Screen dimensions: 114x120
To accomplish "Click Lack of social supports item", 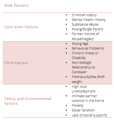I will [89, 115].
